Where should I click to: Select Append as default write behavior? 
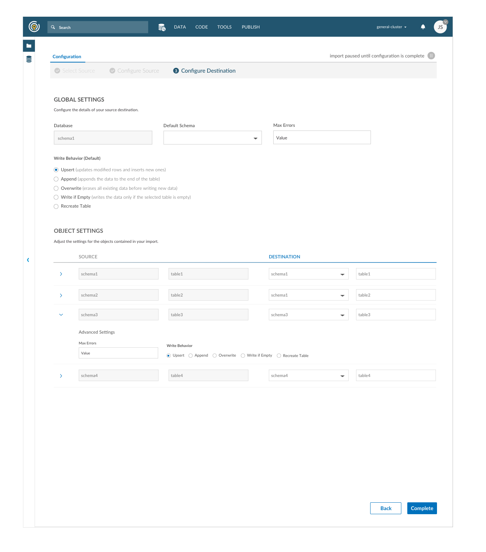[x=56, y=179]
